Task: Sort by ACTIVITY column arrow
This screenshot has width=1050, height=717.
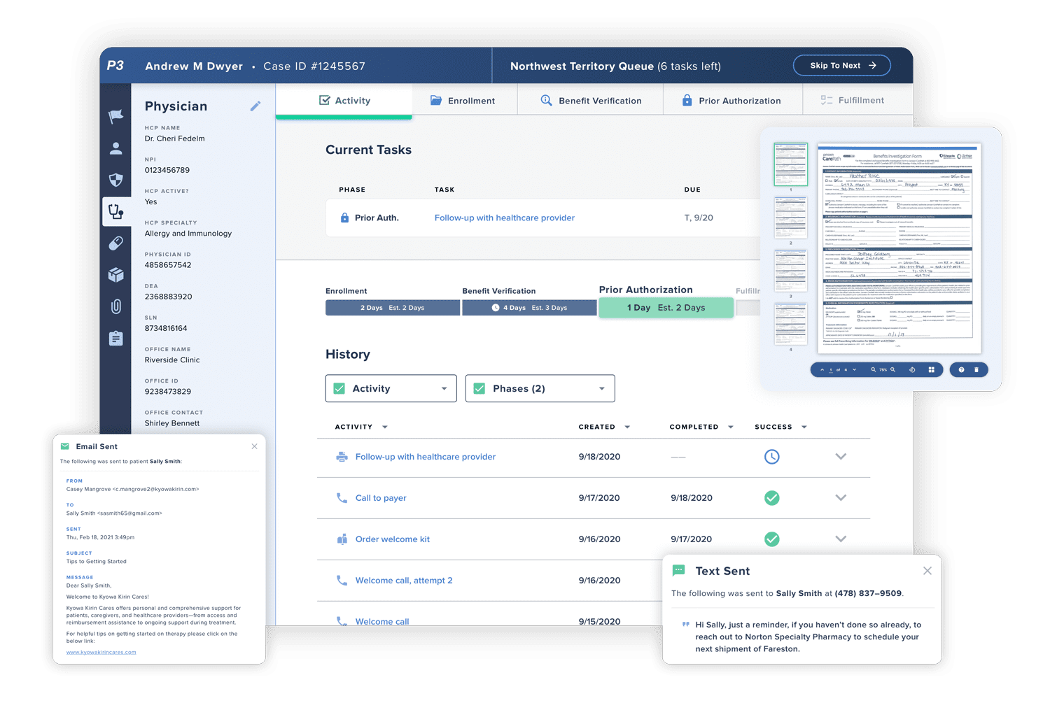Action: tap(385, 427)
